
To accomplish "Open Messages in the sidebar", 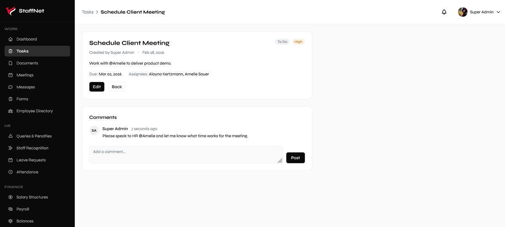I will pyautogui.click(x=37, y=87).
